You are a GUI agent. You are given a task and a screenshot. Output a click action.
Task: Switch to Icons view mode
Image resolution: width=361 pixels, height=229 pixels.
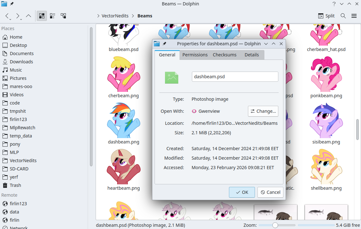tap(41, 16)
